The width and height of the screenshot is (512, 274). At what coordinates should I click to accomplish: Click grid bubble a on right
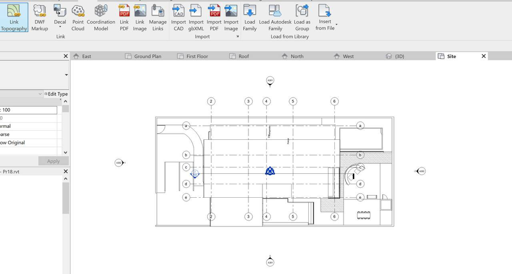pyautogui.click(x=360, y=126)
